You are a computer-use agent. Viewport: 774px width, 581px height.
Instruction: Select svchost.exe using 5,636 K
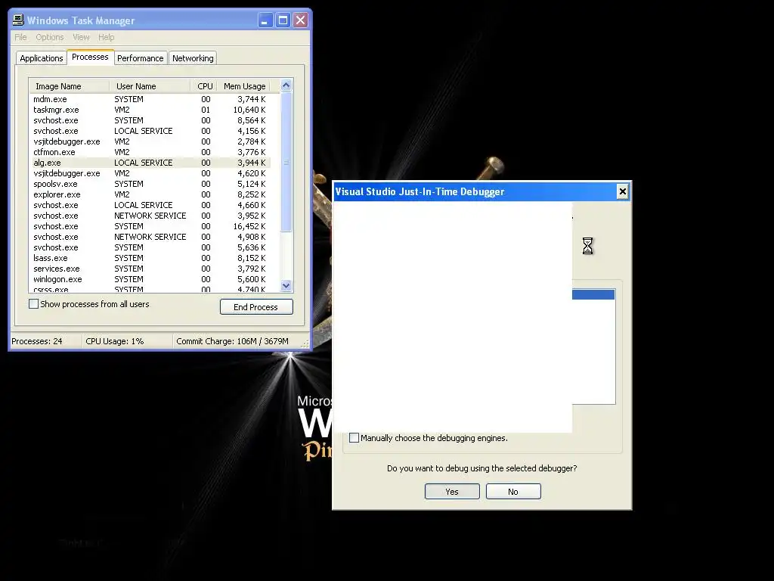(x=150, y=247)
